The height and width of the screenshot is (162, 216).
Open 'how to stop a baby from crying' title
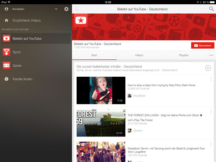point(162,85)
